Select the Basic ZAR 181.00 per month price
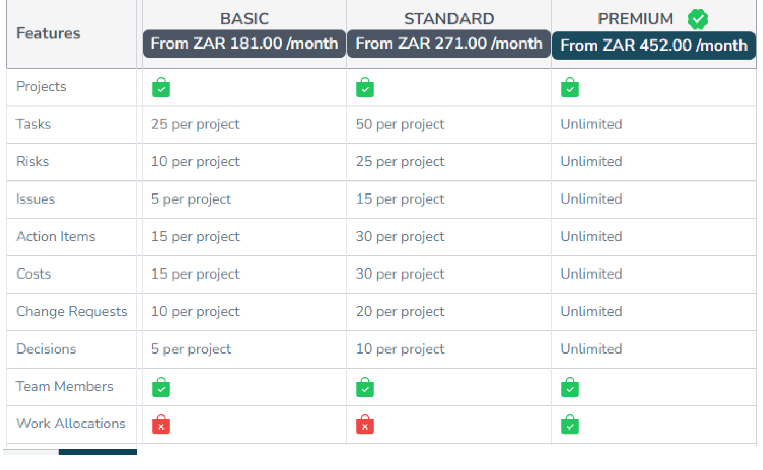 click(244, 44)
